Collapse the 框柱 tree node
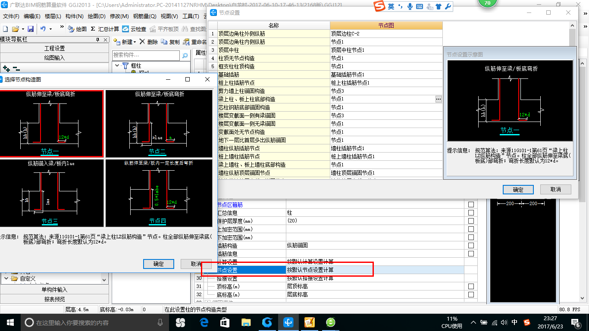The image size is (589, 331). pyautogui.click(x=117, y=66)
